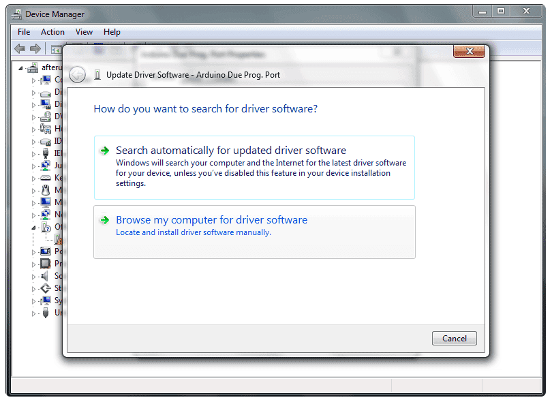The height and width of the screenshot is (402, 552).
Task: Click the Device Manager toolbar forward arrow
Action: (35, 49)
